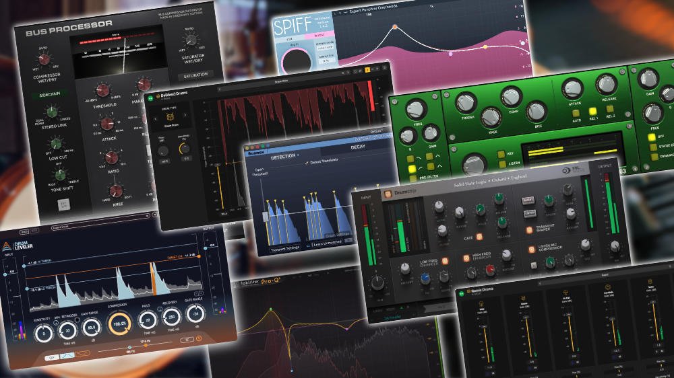Click Target Level handle in Drum Leveler

pos(199,256)
